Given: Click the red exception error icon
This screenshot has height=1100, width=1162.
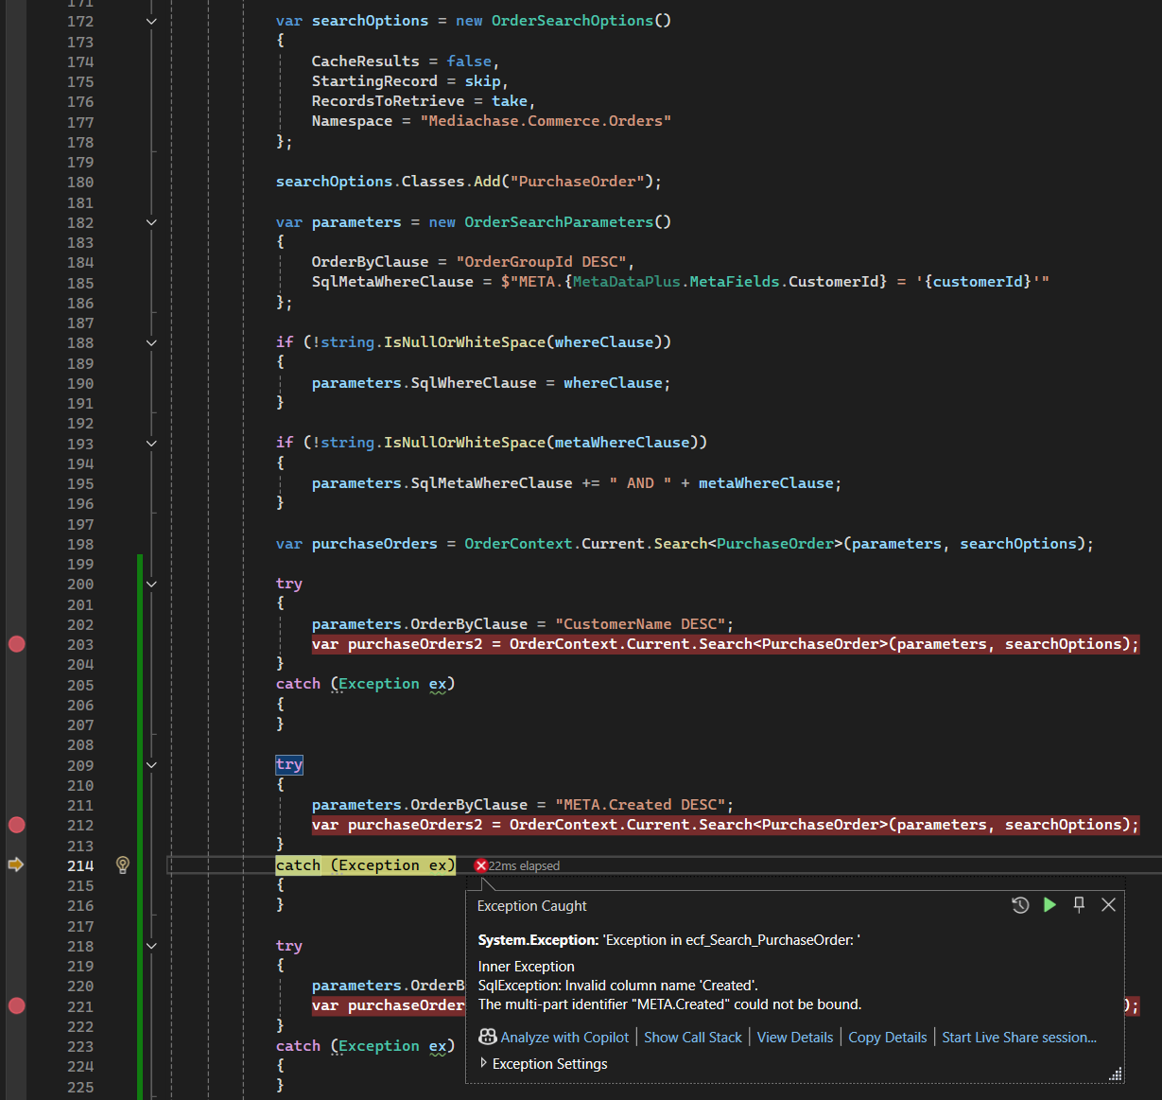Looking at the screenshot, I should click(480, 865).
